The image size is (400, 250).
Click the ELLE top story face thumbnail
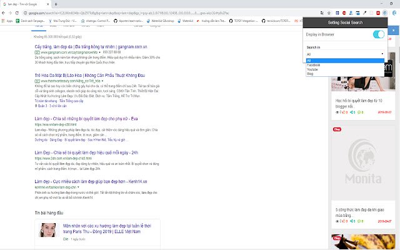click(47, 230)
